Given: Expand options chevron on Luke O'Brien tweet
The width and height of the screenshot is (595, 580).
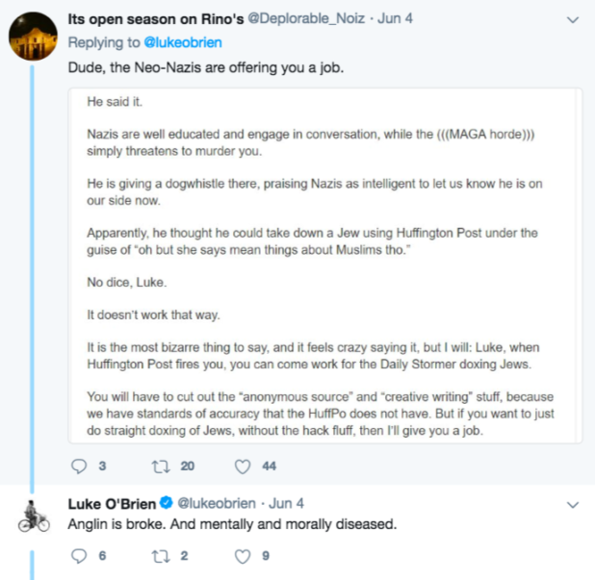Looking at the screenshot, I should tap(573, 505).
